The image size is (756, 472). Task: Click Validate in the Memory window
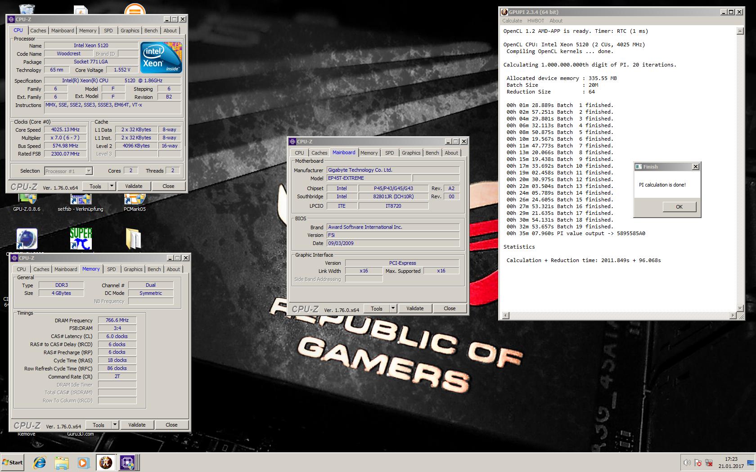pos(137,425)
